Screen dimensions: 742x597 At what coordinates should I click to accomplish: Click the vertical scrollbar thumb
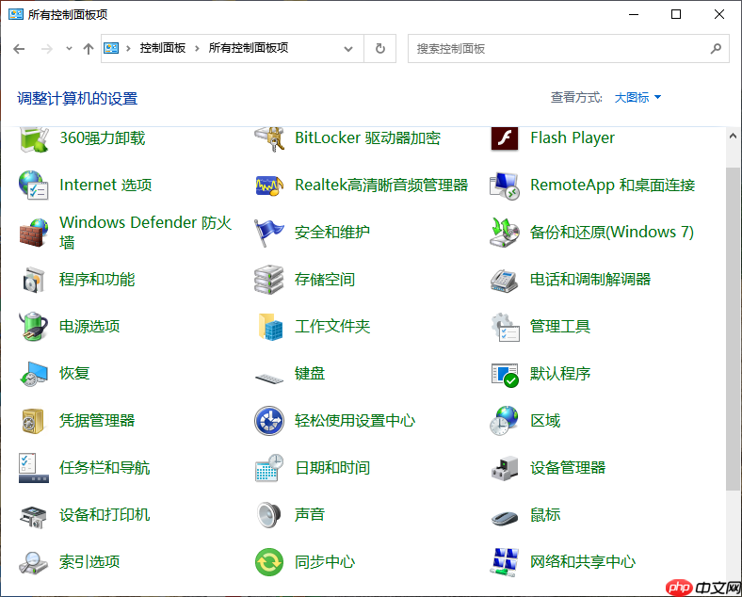(733, 329)
